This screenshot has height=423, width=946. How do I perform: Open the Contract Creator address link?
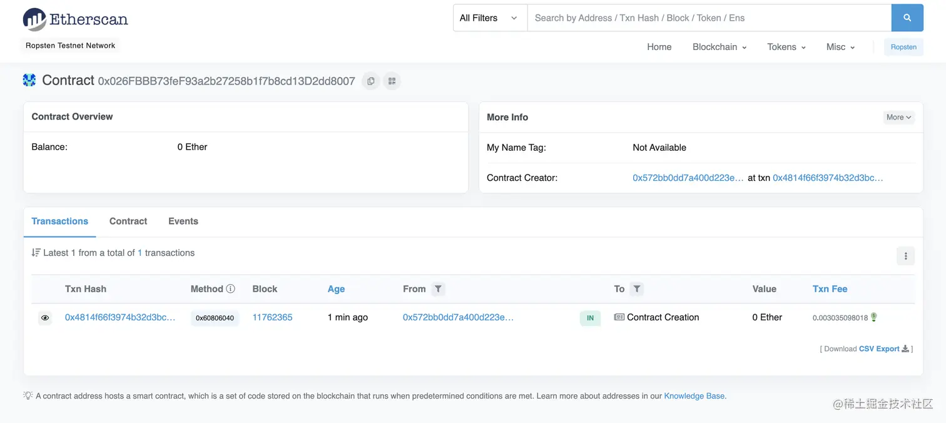[688, 178]
